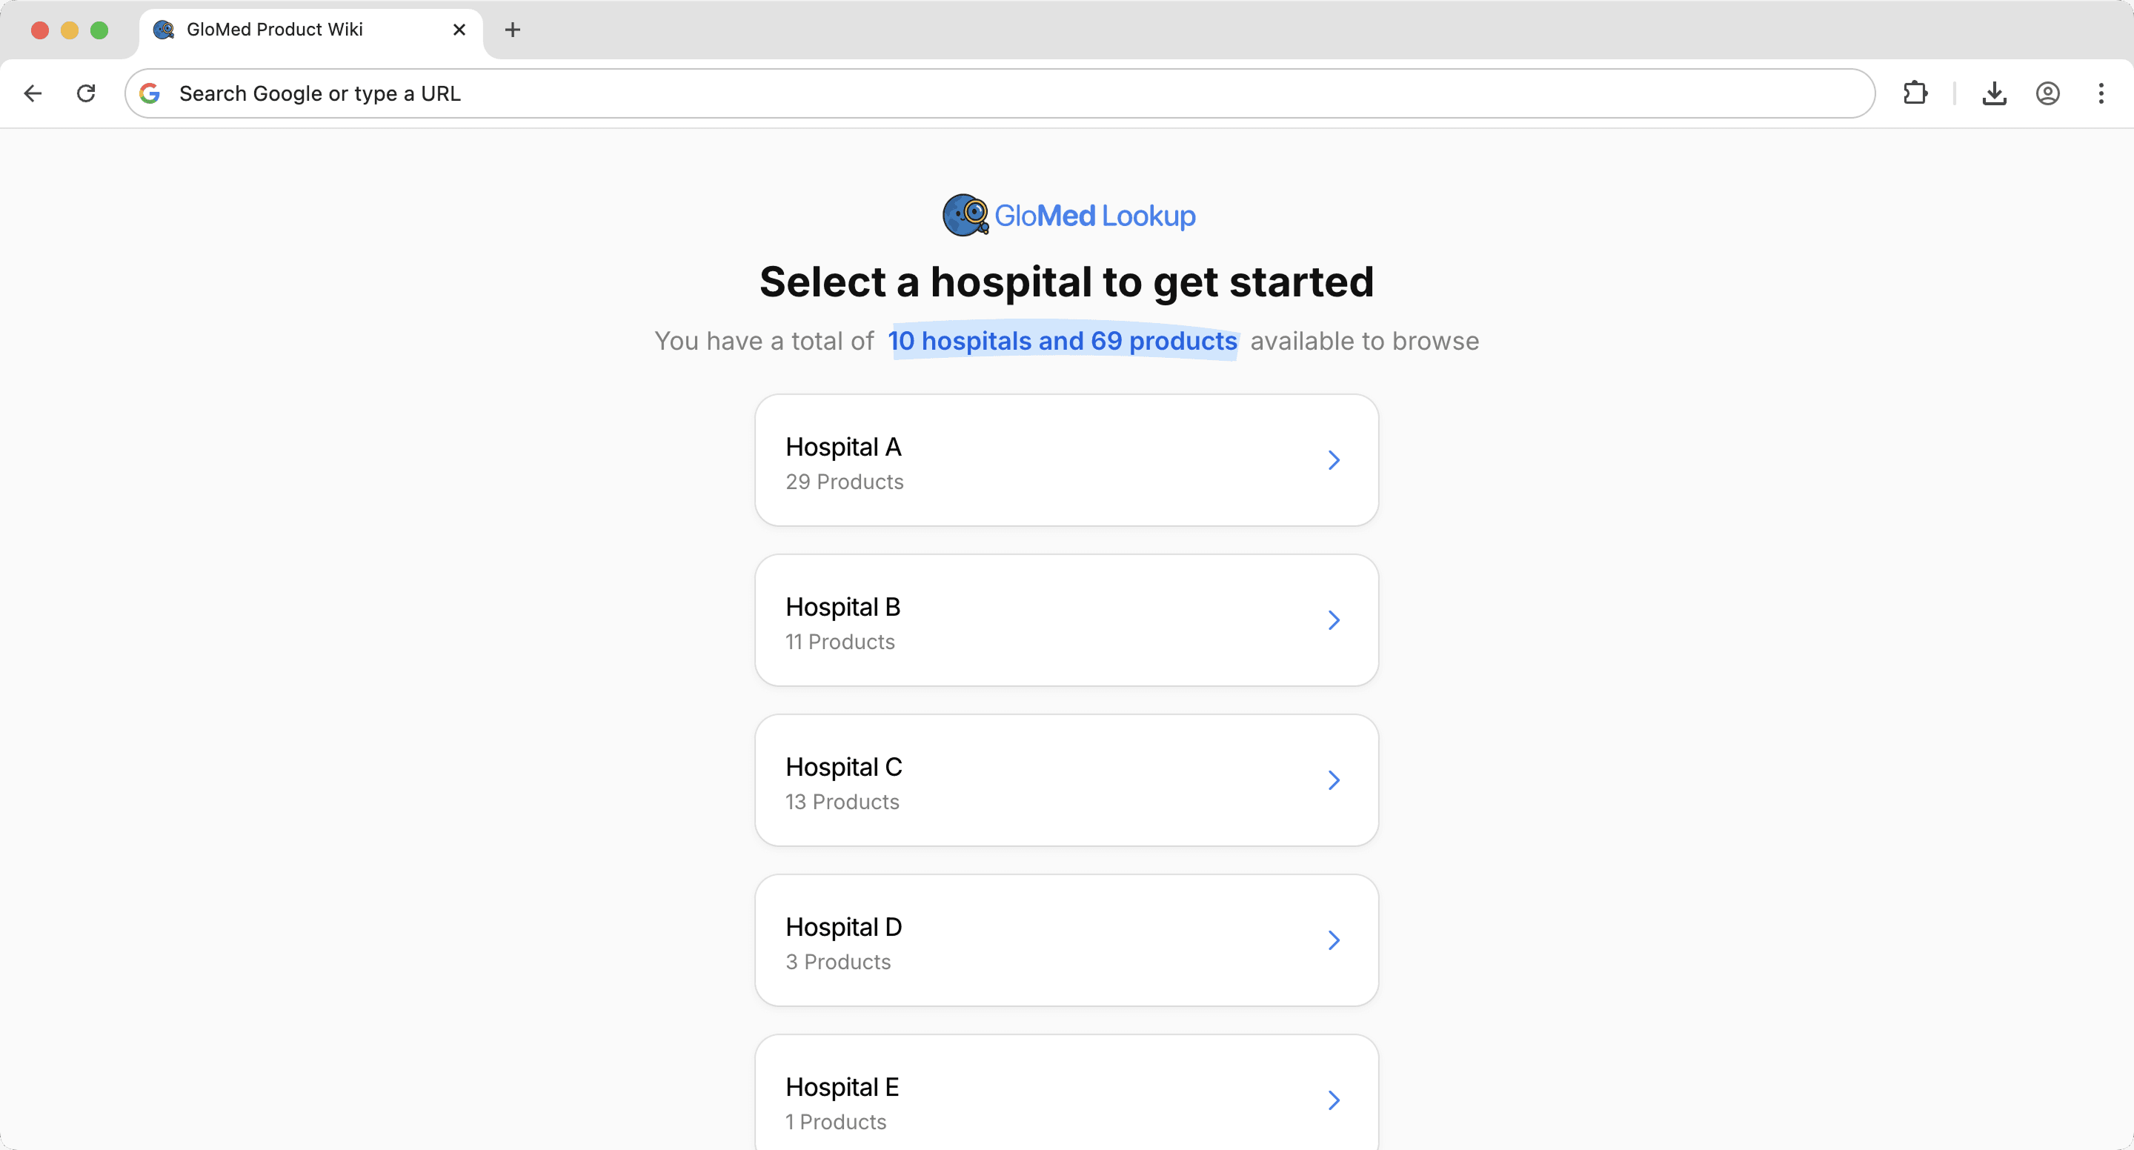Select the Hospital A card

pyautogui.click(x=1066, y=460)
